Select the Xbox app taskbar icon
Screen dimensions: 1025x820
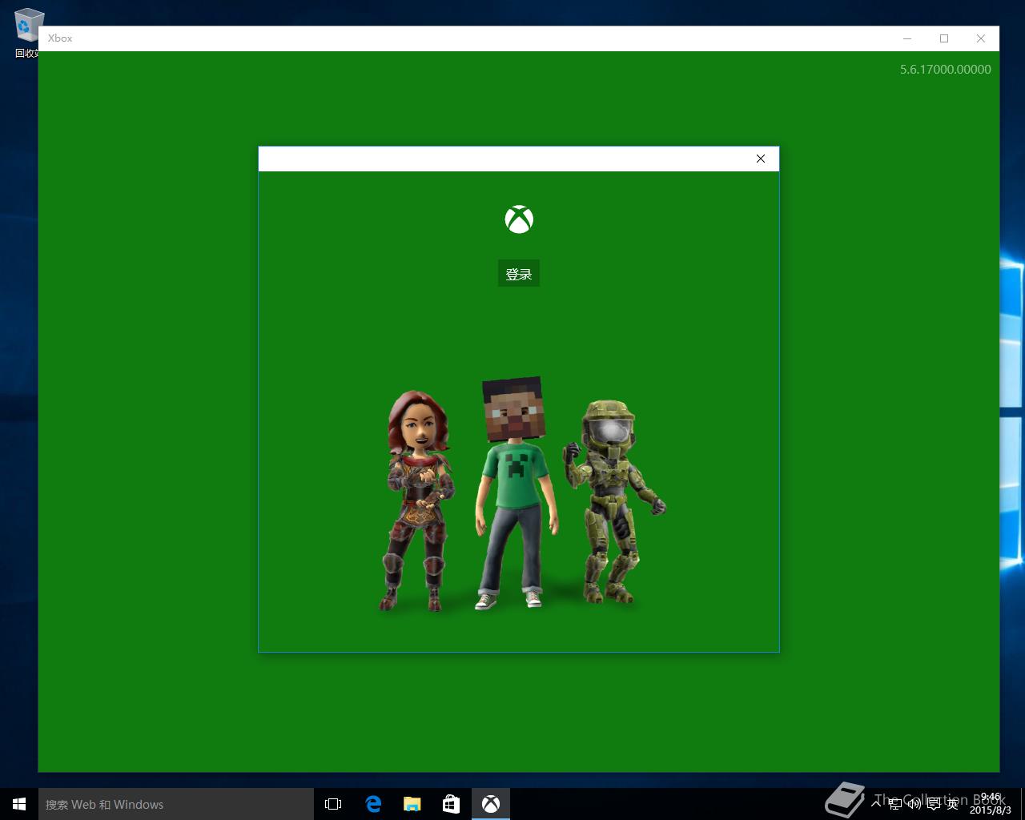(491, 804)
